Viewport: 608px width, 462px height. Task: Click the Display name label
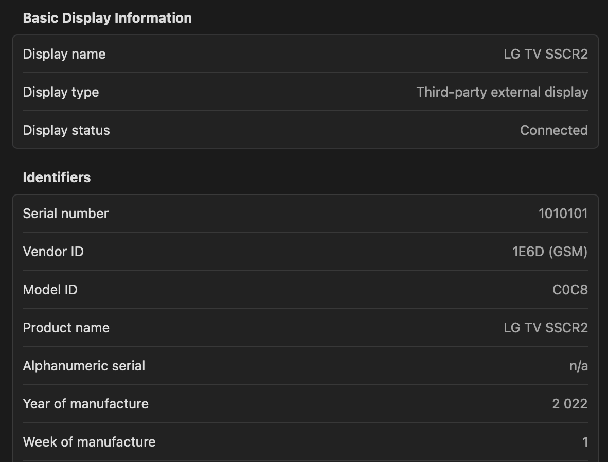click(64, 54)
